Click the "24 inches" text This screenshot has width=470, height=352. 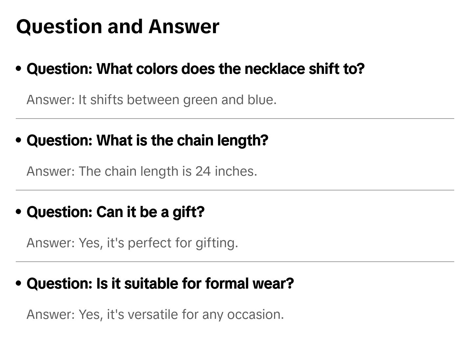[226, 171]
